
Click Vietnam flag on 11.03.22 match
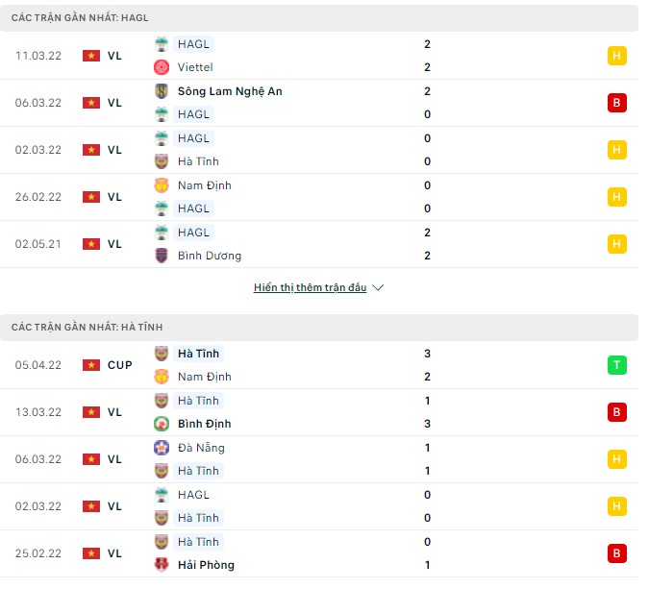(91, 56)
